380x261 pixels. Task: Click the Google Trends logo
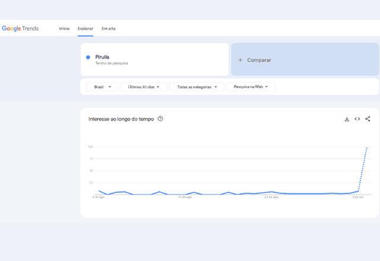tap(20, 28)
